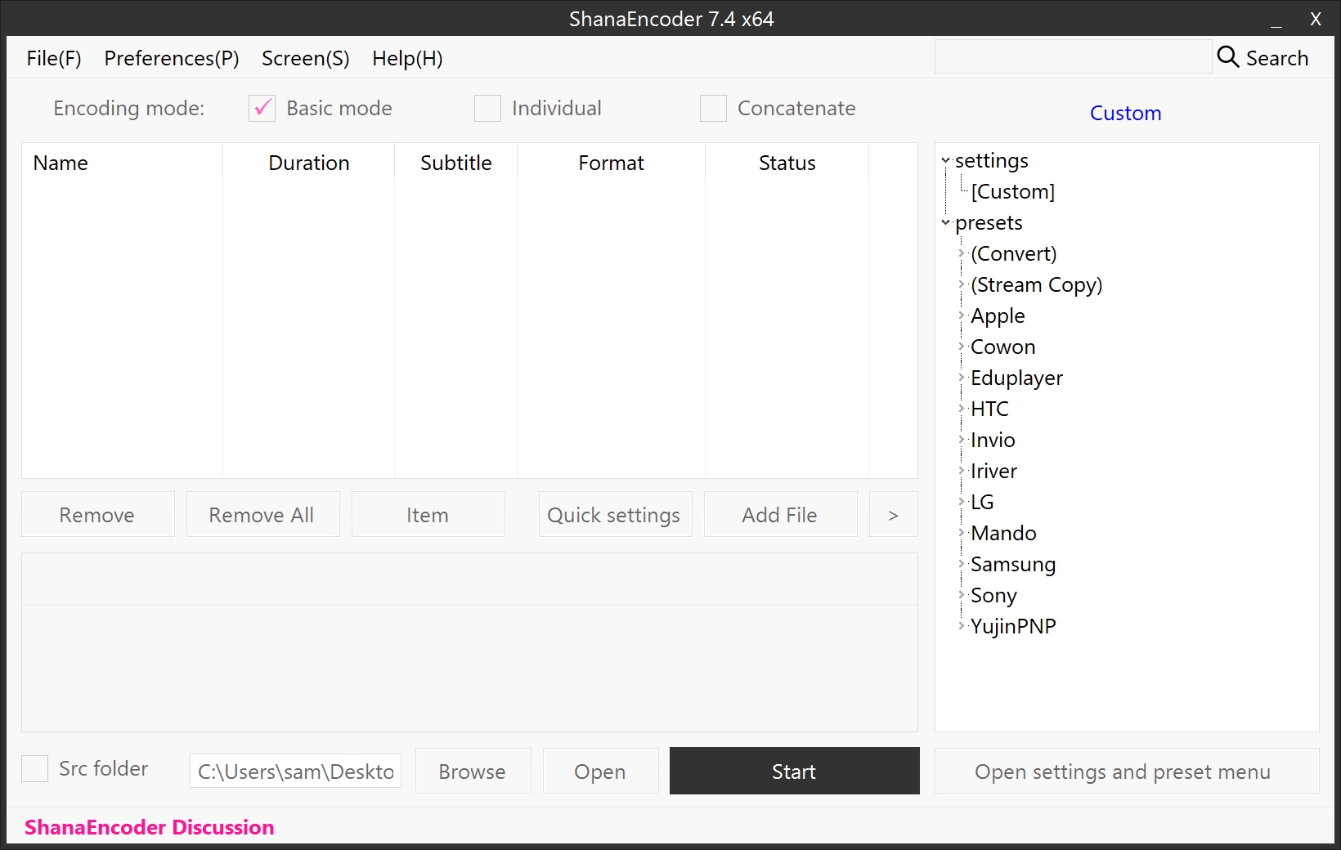Click the magnifying glass Search icon
Viewport: 1341px width, 850px height.
(1228, 56)
